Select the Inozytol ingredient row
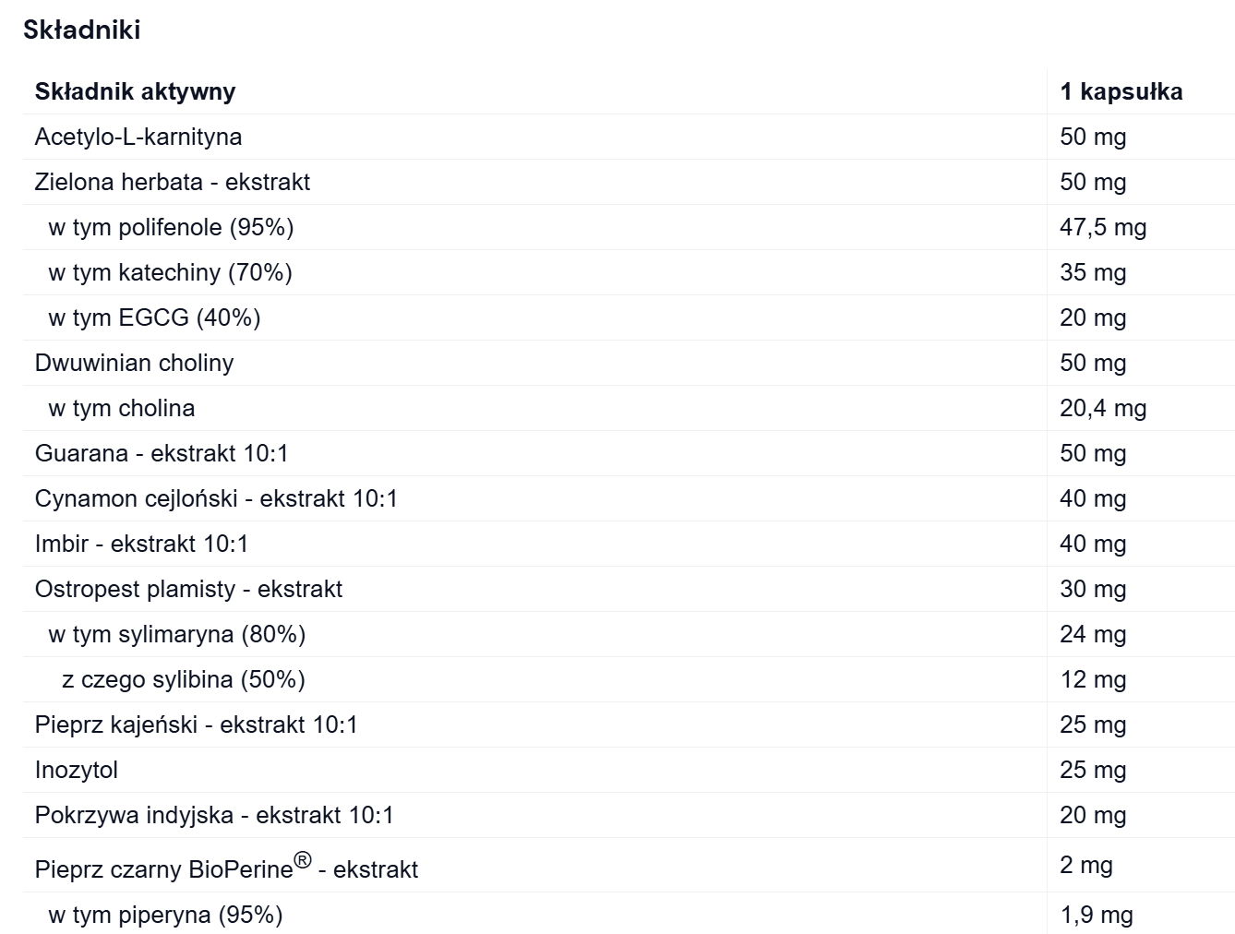 click(77, 770)
